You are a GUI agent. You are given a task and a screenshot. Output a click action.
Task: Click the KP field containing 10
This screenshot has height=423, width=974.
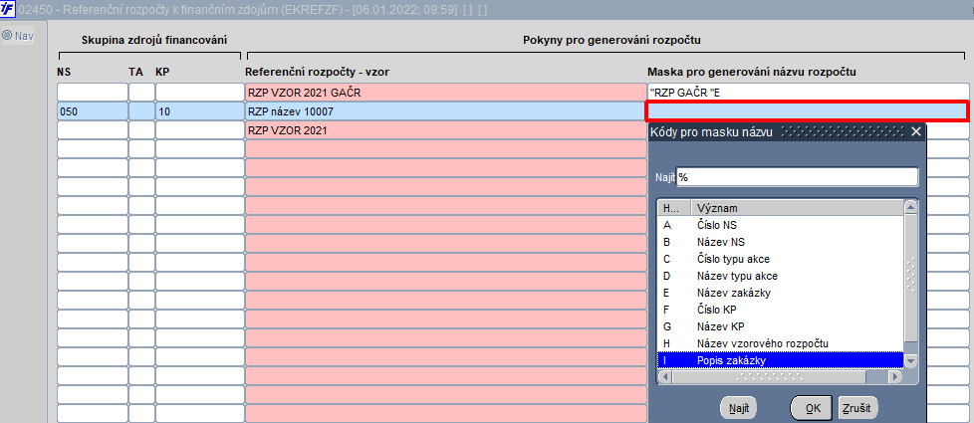[x=198, y=111]
